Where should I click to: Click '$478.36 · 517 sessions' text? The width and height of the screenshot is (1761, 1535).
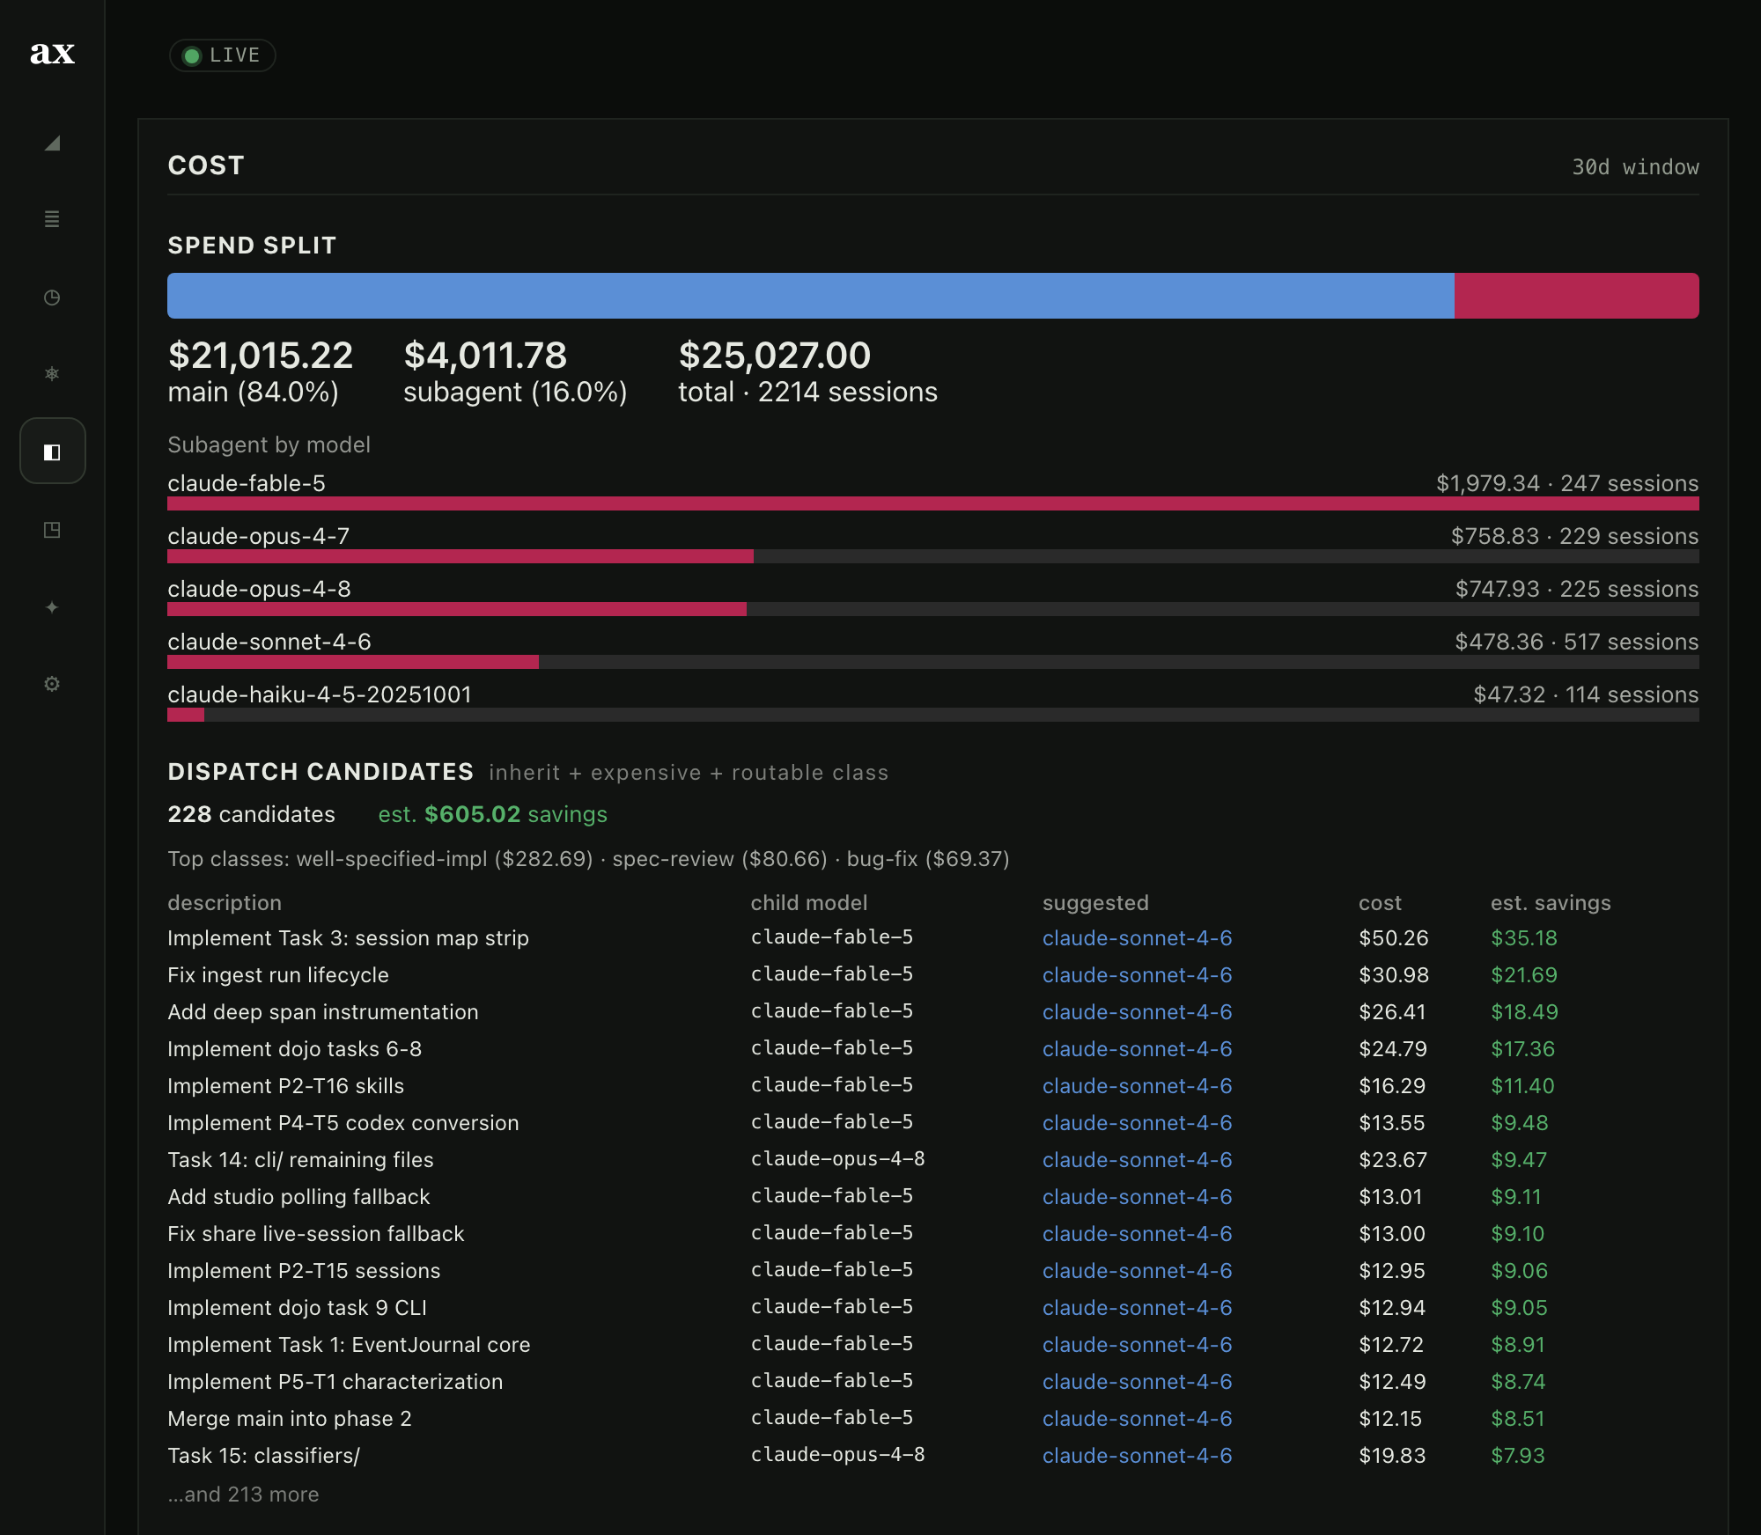click(x=1577, y=642)
